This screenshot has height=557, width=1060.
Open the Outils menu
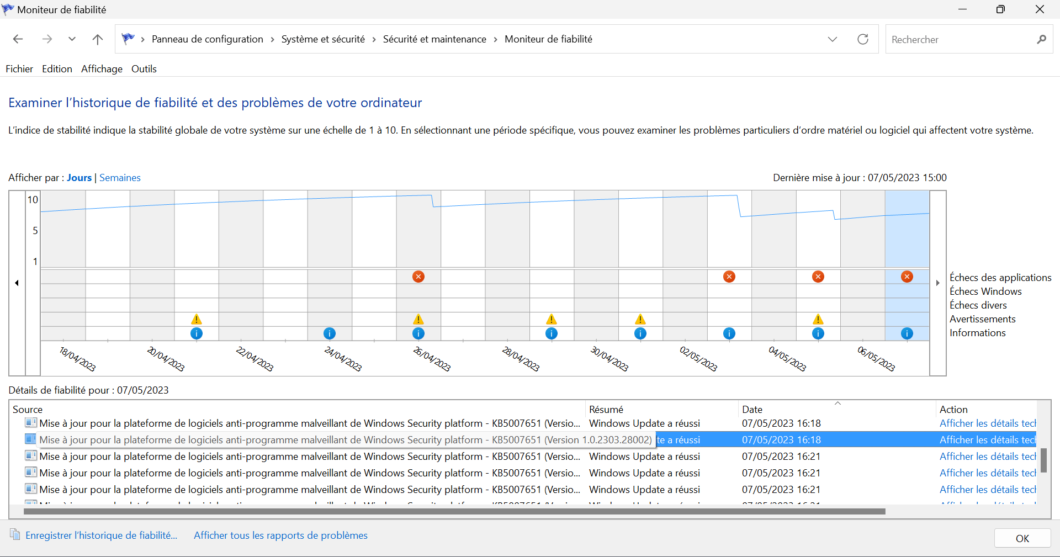[x=144, y=69]
